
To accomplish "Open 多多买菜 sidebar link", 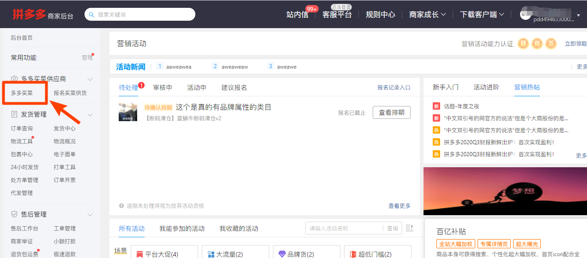I will [x=22, y=93].
